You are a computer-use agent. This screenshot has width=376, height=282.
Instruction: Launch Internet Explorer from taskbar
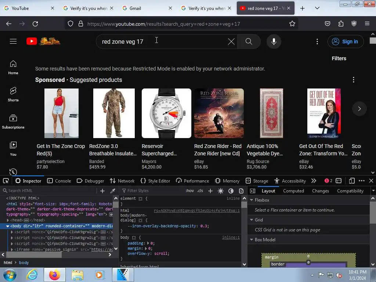[32, 275]
